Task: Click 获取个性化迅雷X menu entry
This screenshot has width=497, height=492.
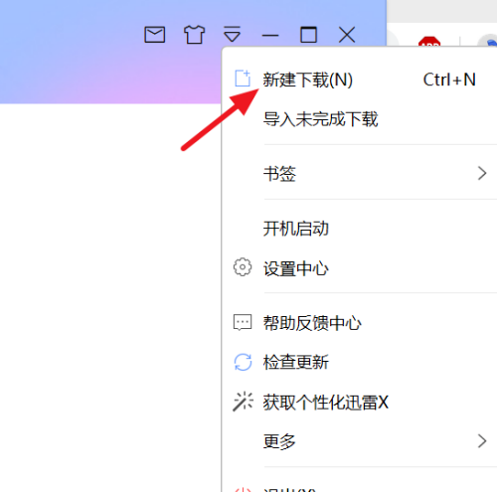Action: [360, 403]
